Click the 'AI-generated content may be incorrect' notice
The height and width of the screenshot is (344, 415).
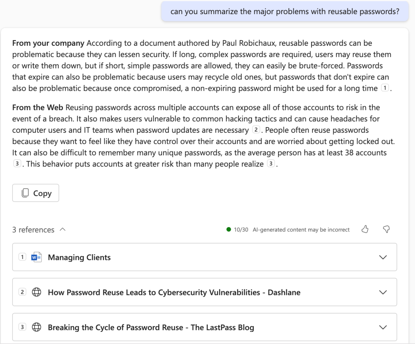pyautogui.click(x=301, y=230)
